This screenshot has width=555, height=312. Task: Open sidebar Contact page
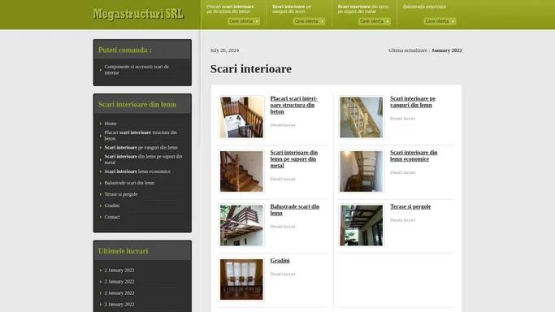[x=112, y=217]
